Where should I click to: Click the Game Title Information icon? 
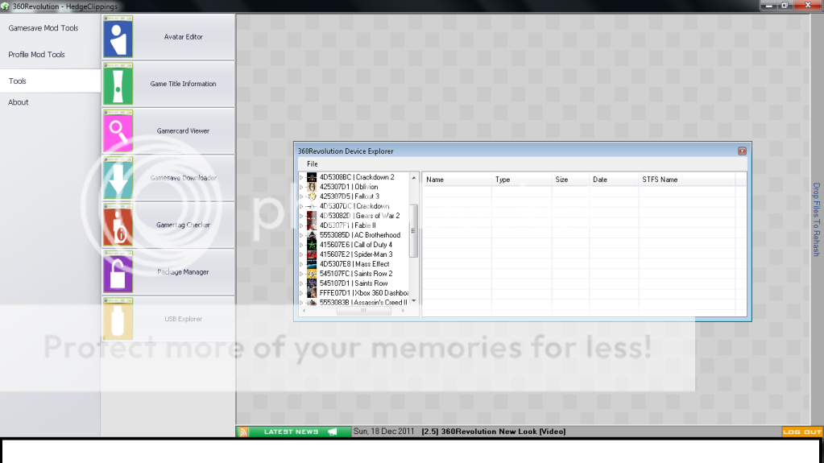pos(118,84)
